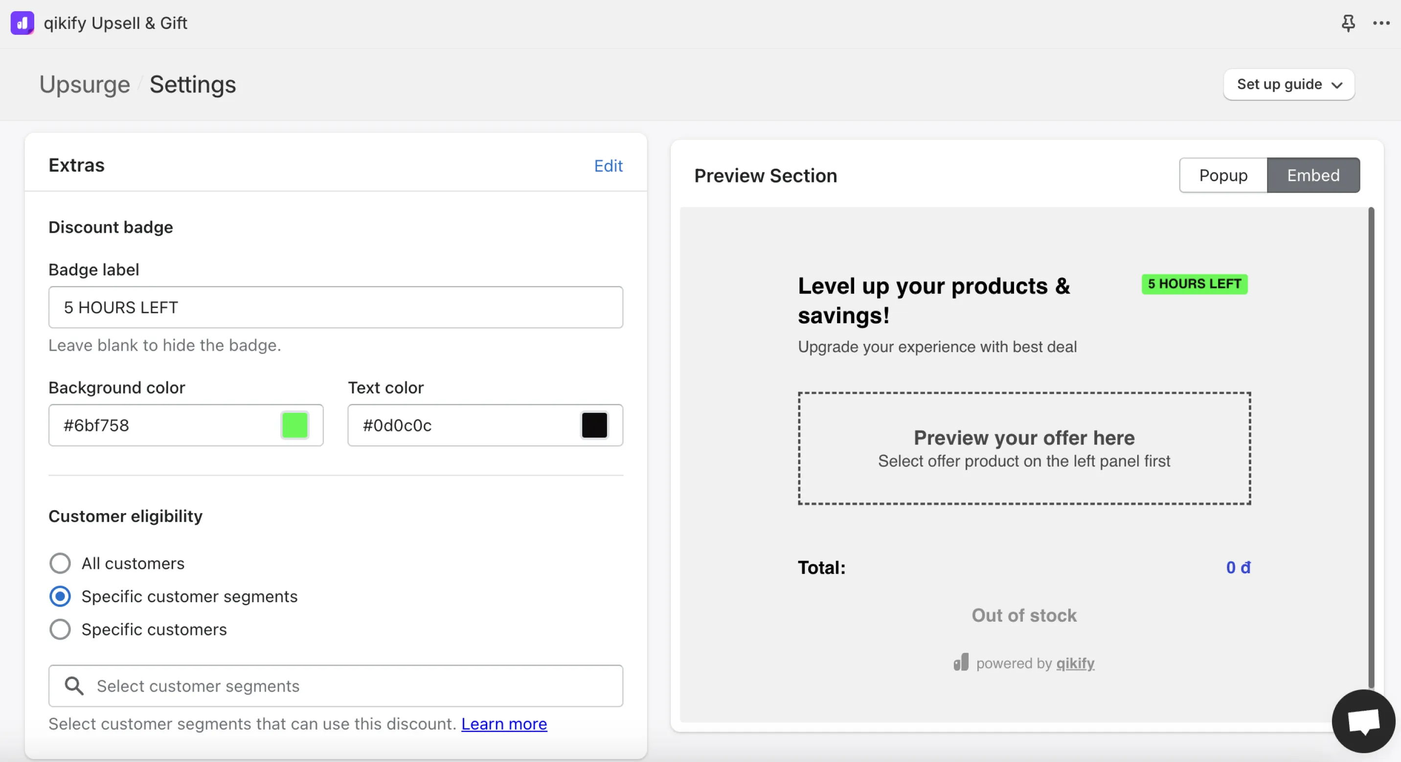The image size is (1401, 762).
Task: Open the chat support bubble
Action: (1363, 721)
